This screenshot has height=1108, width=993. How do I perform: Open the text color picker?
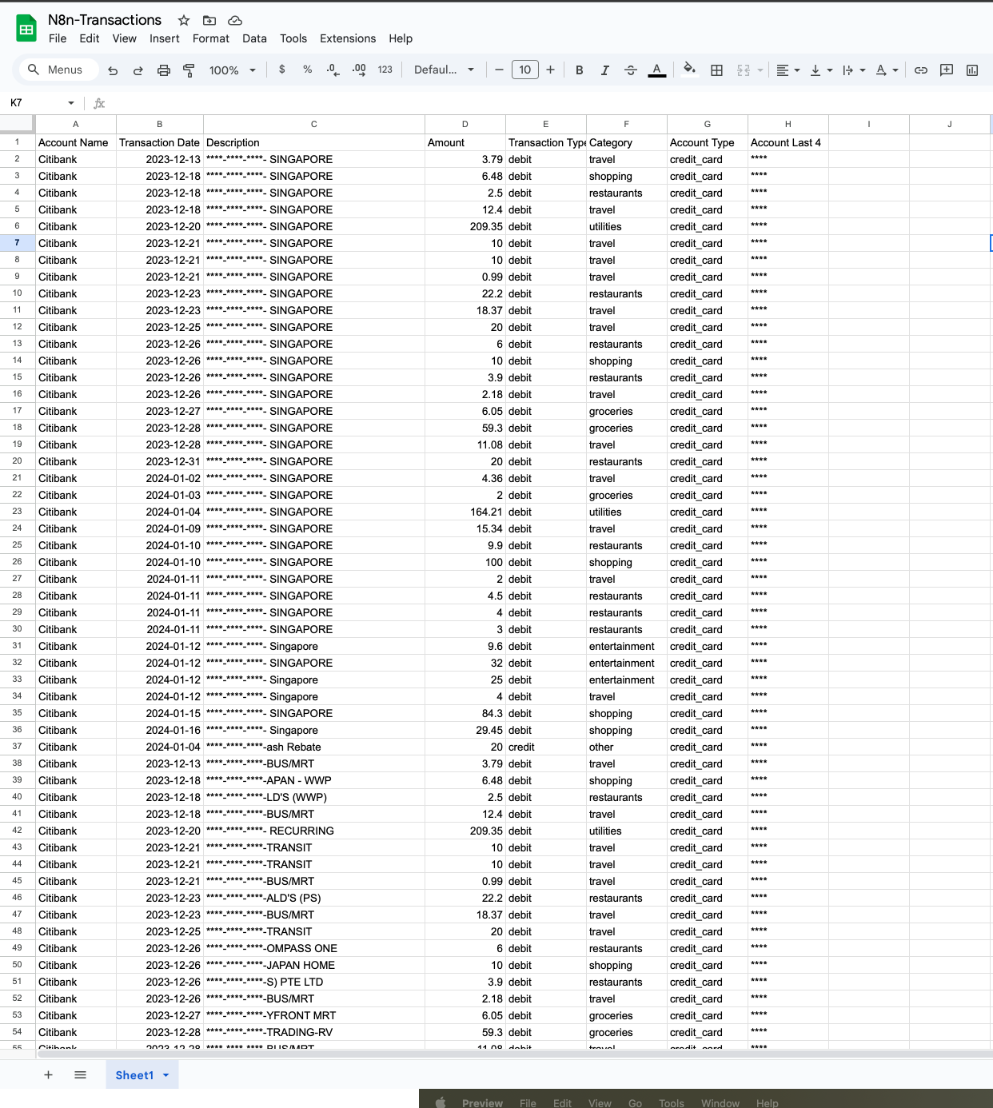pyautogui.click(x=656, y=70)
